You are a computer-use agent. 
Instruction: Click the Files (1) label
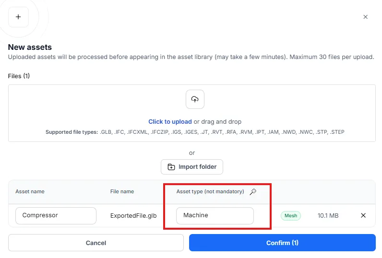tap(19, 76)
